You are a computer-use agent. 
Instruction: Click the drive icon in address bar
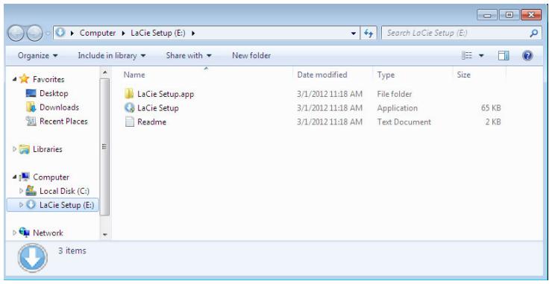[x=60, y=33]
